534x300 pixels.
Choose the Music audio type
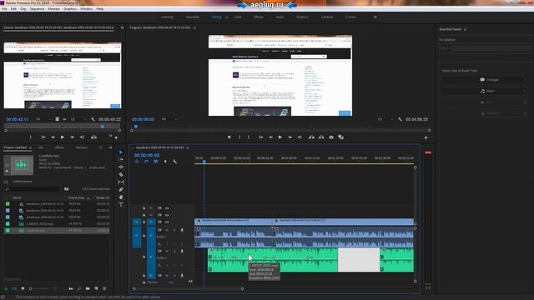(485, 91)
